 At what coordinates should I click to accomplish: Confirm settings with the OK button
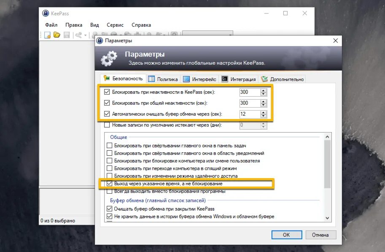click(287, 235)
